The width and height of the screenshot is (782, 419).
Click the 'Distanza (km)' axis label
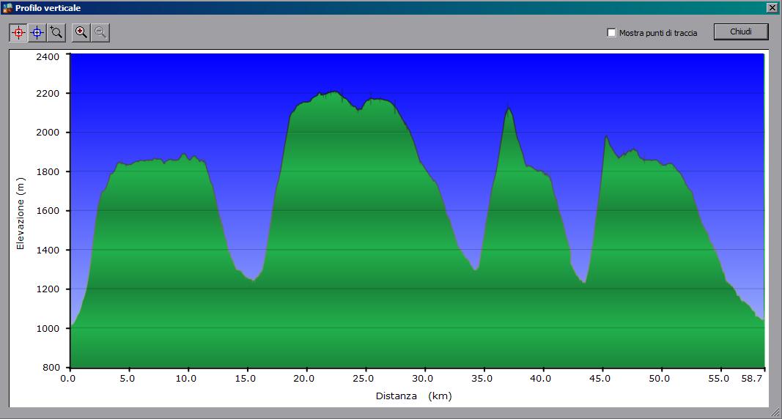coord(413,396)
